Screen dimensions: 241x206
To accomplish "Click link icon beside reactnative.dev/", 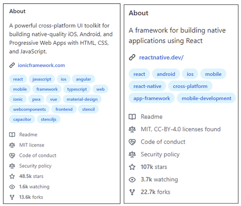I will tap(132, 58).
